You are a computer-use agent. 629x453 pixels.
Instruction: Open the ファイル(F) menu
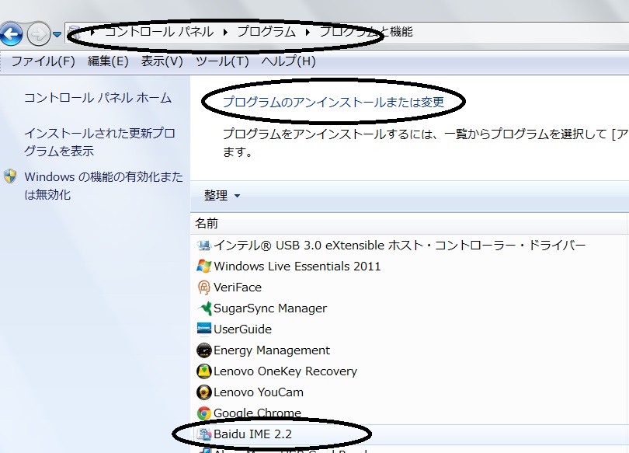pos(43,61)
